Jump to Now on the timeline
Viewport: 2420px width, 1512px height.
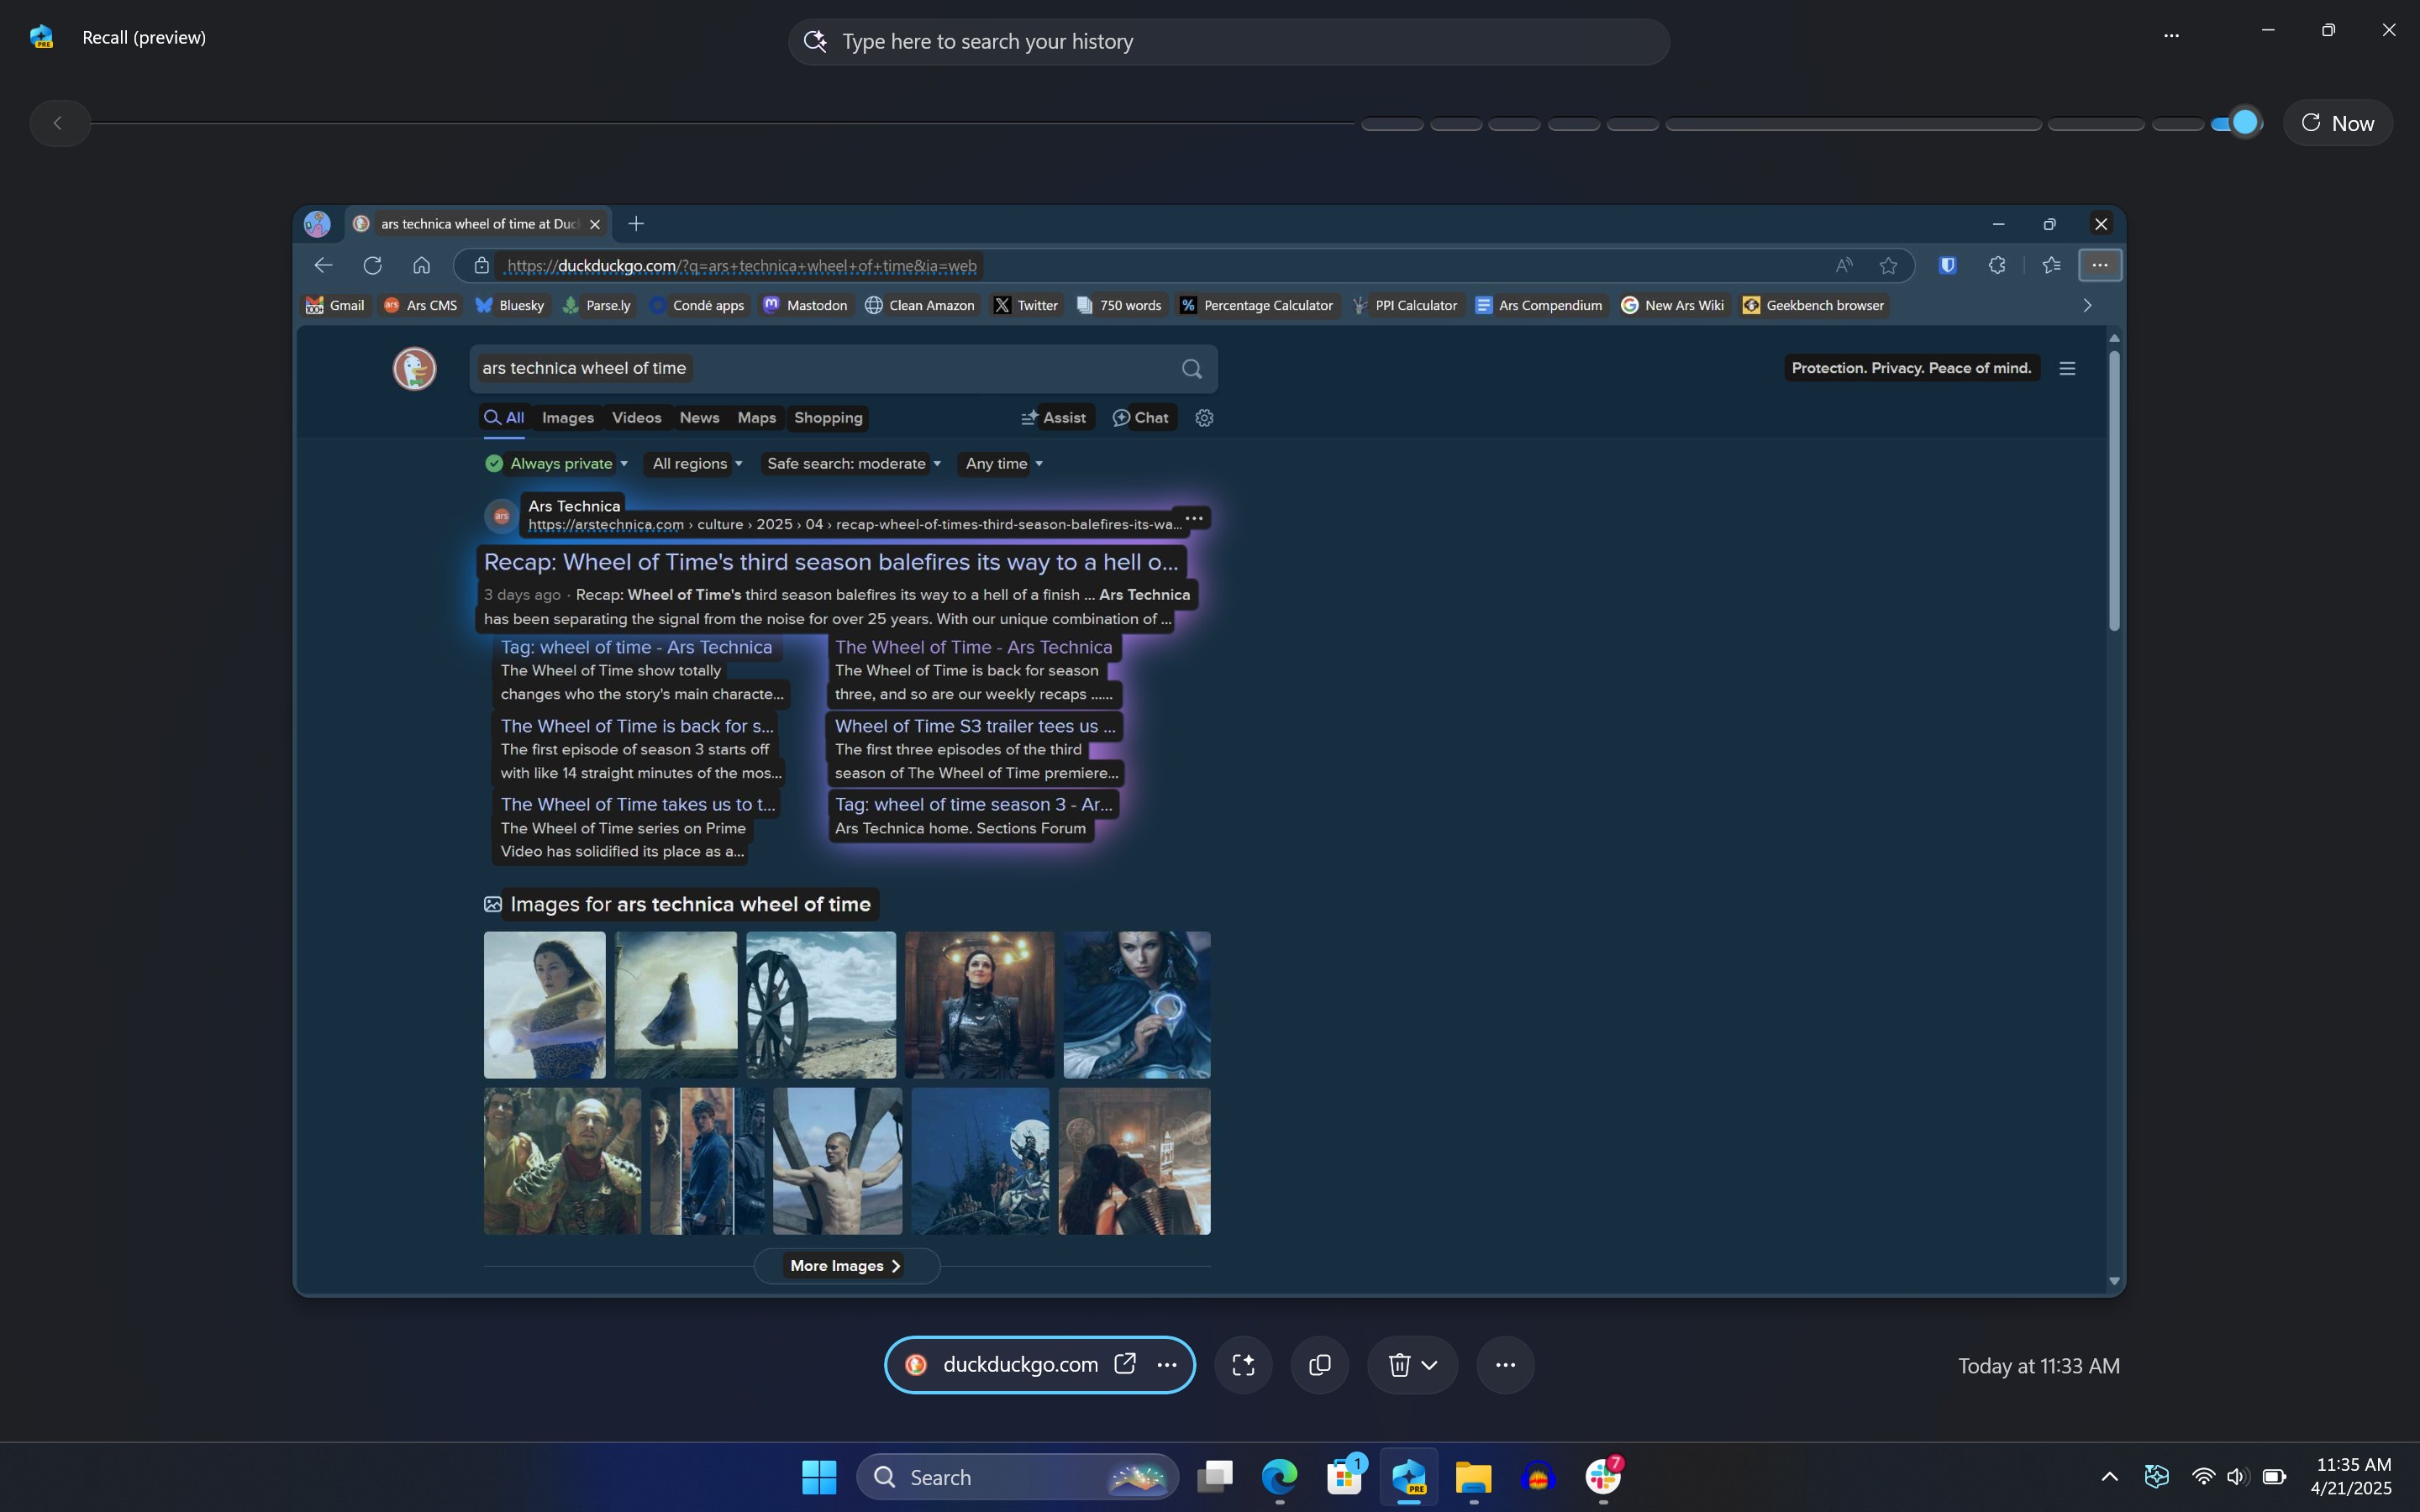pos(2338,123)
